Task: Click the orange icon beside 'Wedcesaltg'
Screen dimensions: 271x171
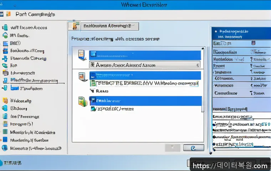Action: pyautogui.click(x=5, y=100)
